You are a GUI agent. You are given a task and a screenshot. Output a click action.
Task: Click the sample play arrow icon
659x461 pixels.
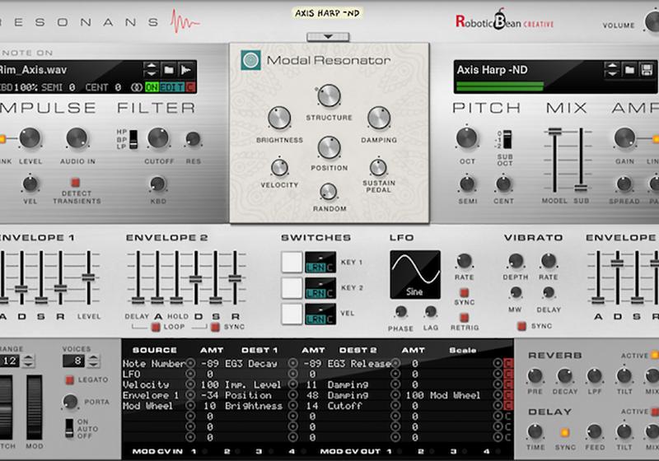tap(187, 70)
